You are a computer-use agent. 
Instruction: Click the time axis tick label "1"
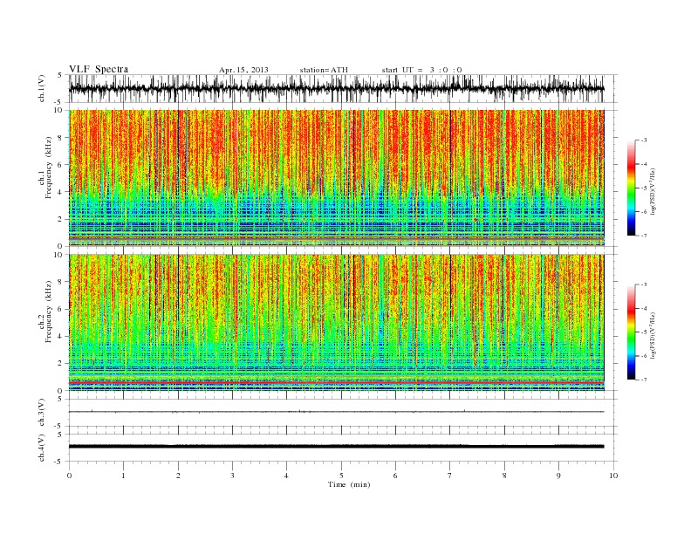point(123,476)
